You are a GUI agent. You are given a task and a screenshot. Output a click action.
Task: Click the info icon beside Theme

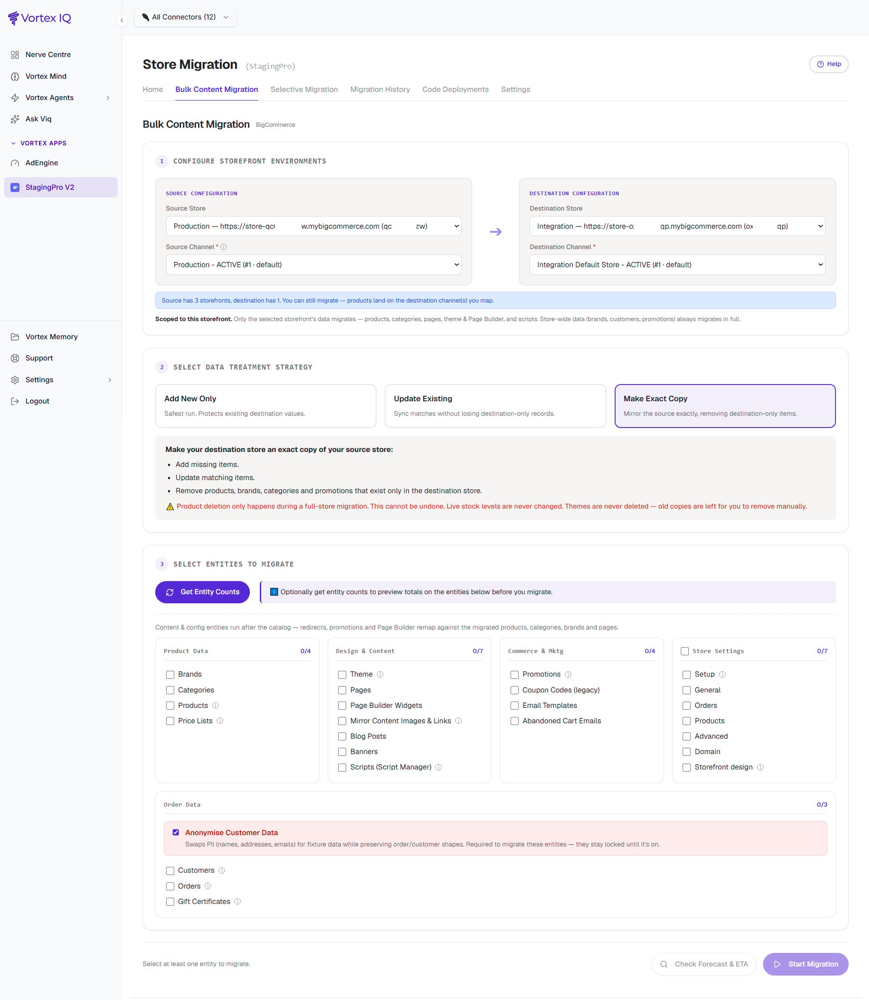(x=380, y=674)
